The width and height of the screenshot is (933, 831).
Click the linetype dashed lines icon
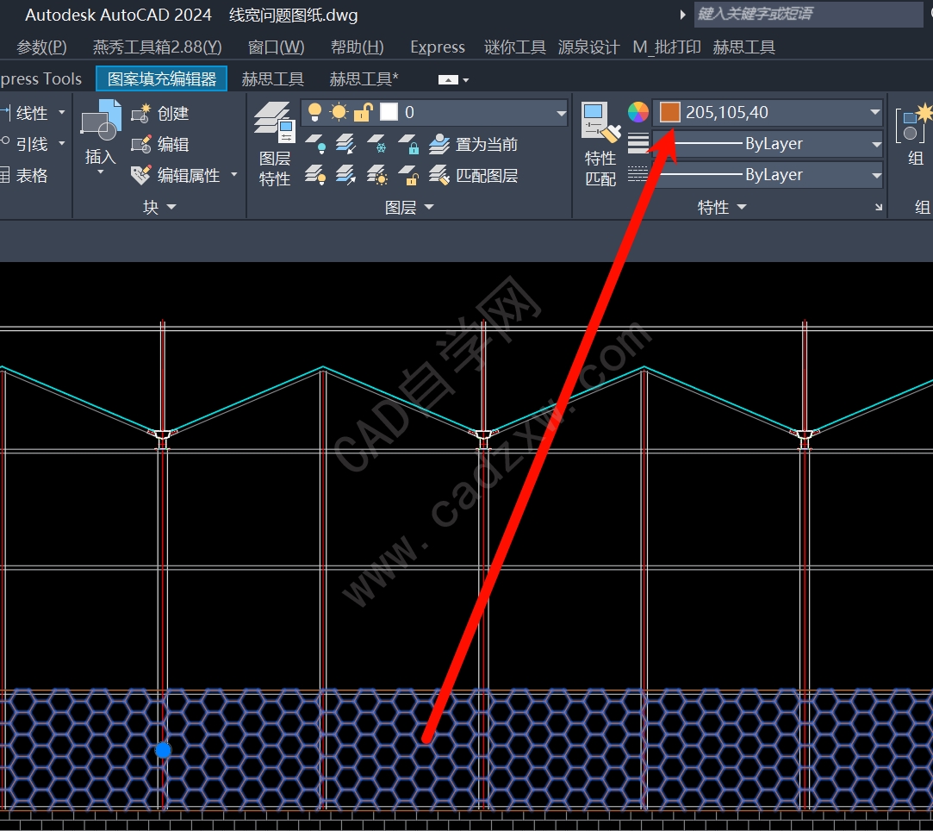click(x=638, y=174)
